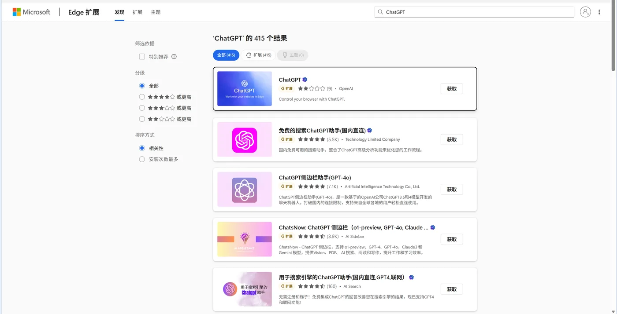Toggle the 特别推荐 checkbox

pos(142,56)
